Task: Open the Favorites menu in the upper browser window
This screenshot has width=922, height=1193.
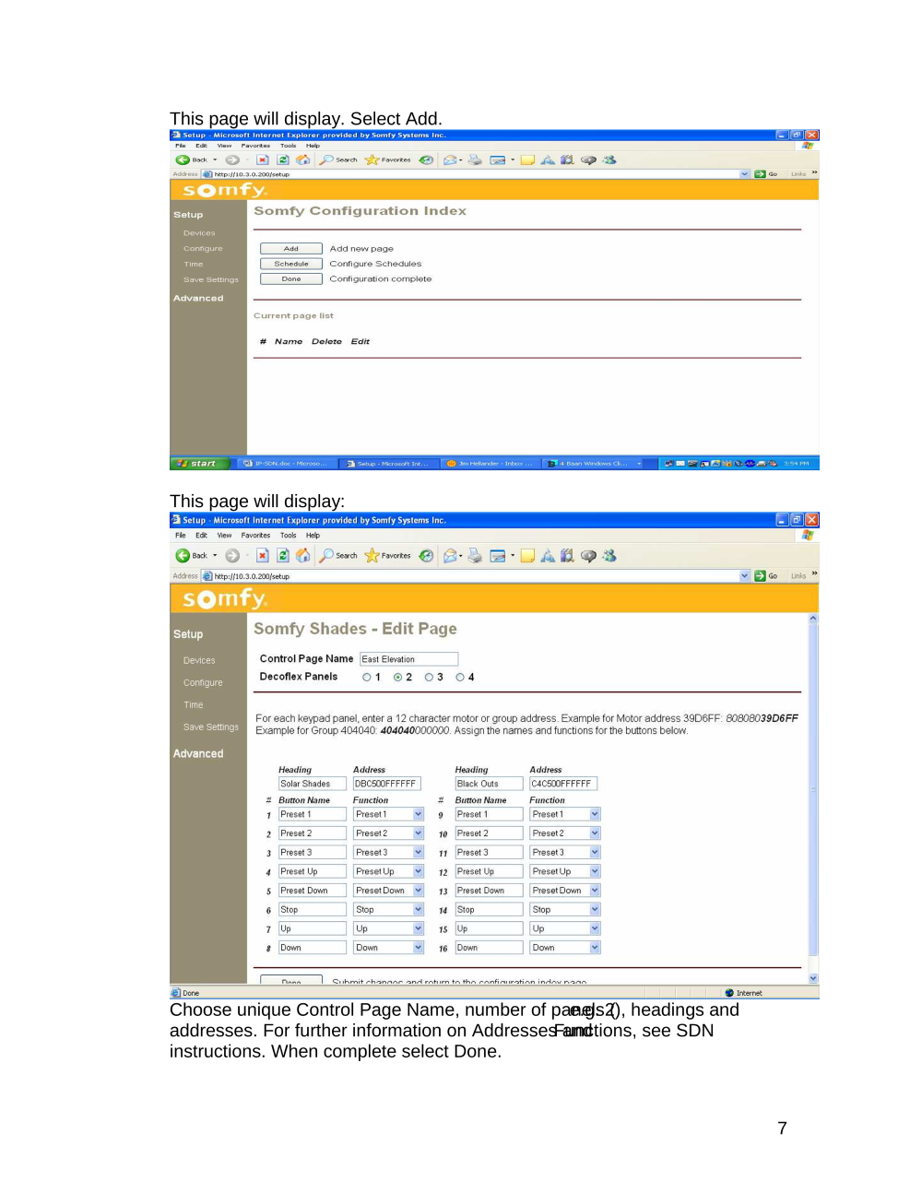Action: click(255, 146)
